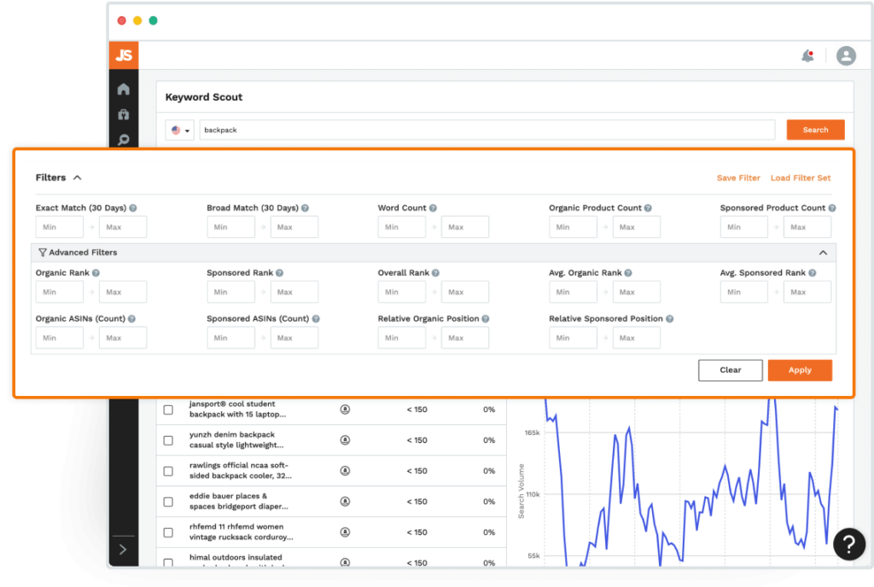Click keyword 'eddie bauer places & spaces bridgeport diaper...'
874x587 pixels.
pyautogui.click(x=239, y=501)
